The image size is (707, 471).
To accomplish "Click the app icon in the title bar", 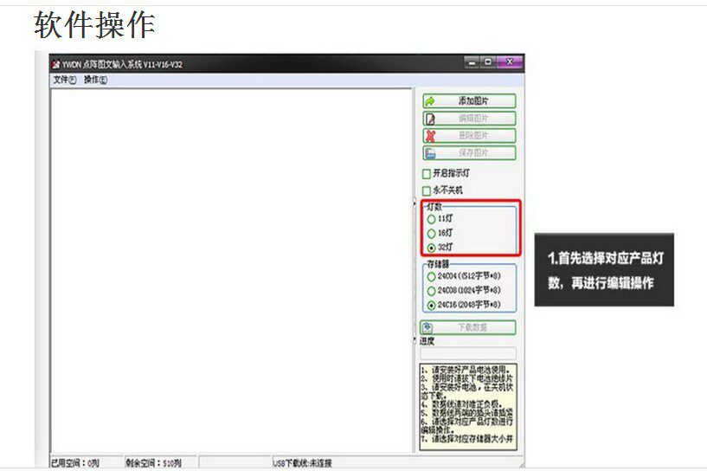I will pos(56,65).
